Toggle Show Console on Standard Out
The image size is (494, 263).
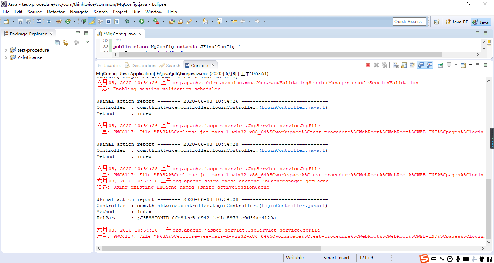421,65
